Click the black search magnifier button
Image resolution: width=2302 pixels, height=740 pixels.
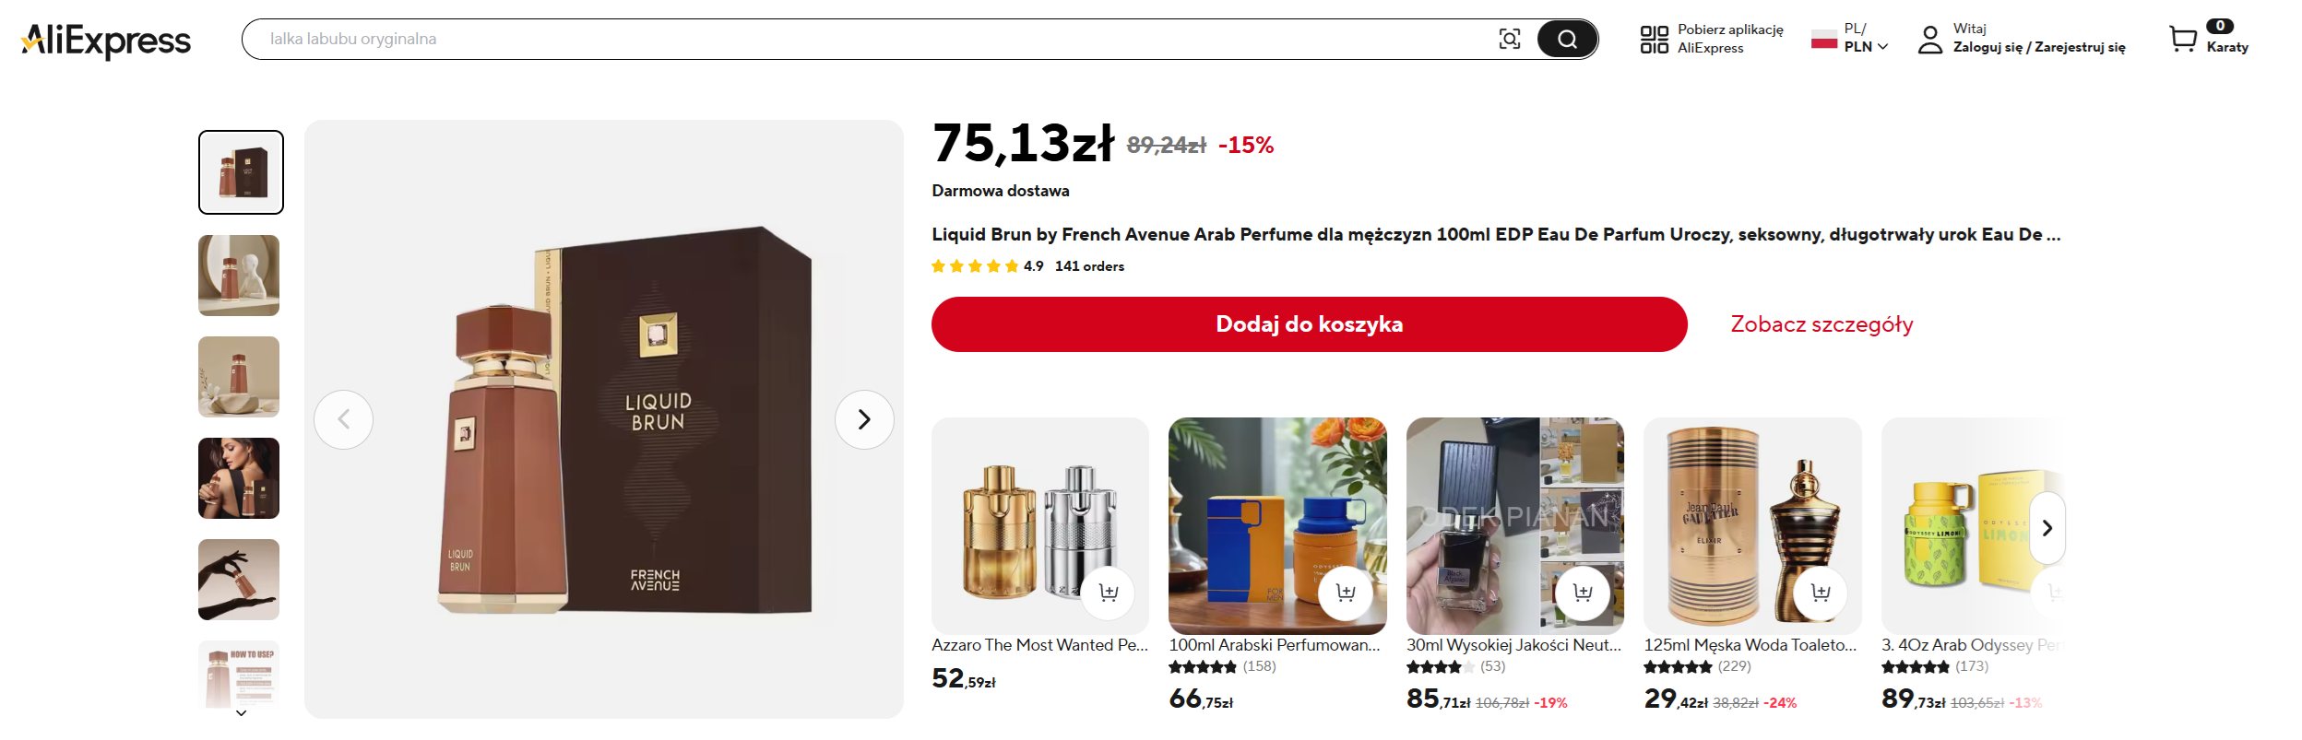point(1566,39)
